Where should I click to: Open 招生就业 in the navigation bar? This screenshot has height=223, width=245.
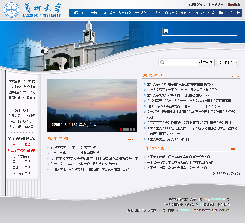click(156, 13)
